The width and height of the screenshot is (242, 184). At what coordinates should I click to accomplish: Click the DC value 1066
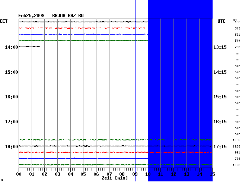pos(236,165)
